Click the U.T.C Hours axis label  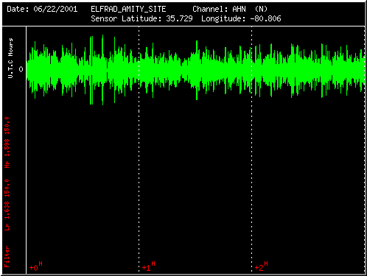[10, 58]
